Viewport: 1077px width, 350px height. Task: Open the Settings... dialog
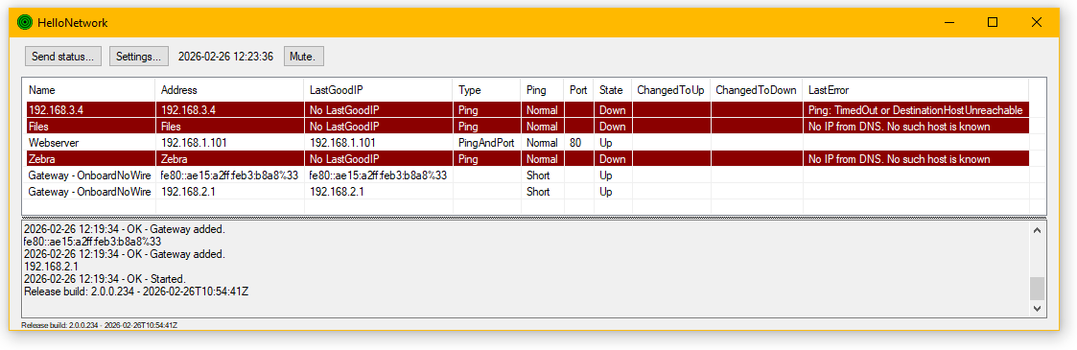coord(138,57)
